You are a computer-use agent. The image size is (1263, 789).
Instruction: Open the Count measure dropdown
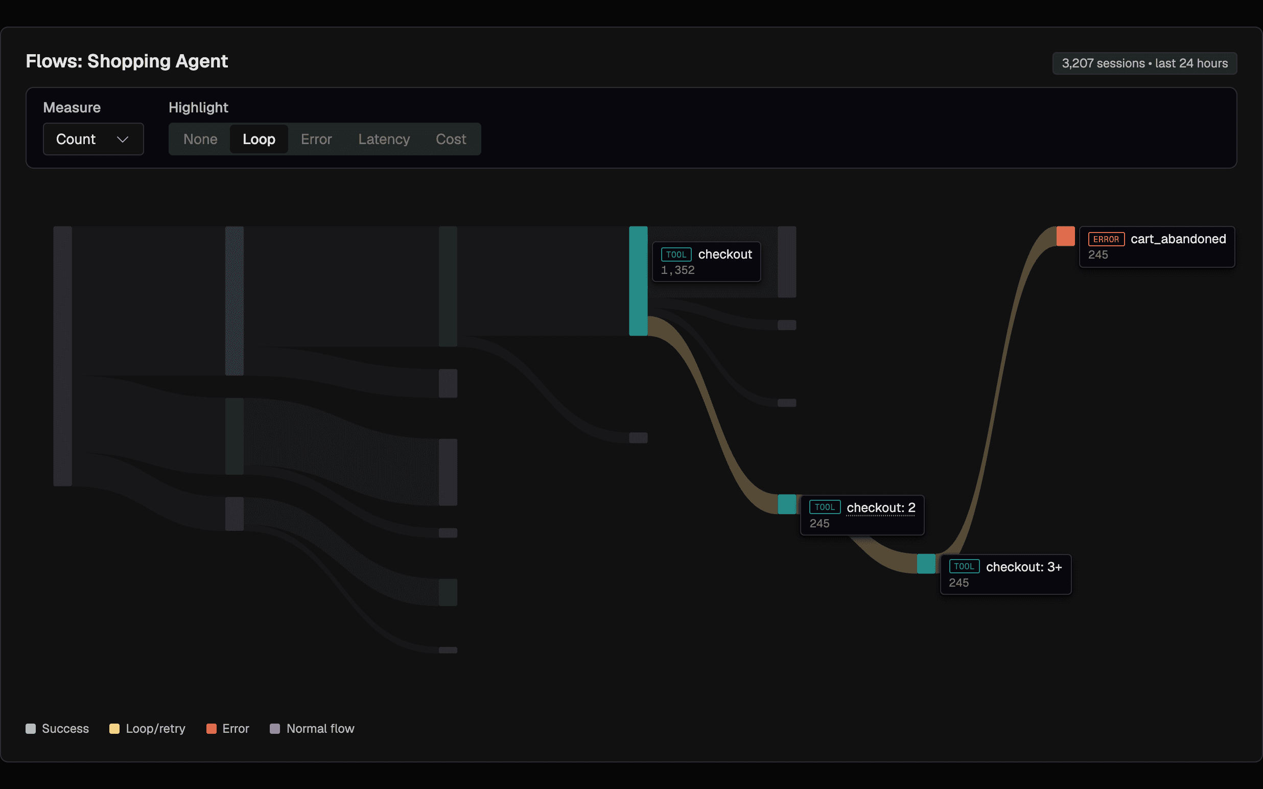tap(93, 139)
